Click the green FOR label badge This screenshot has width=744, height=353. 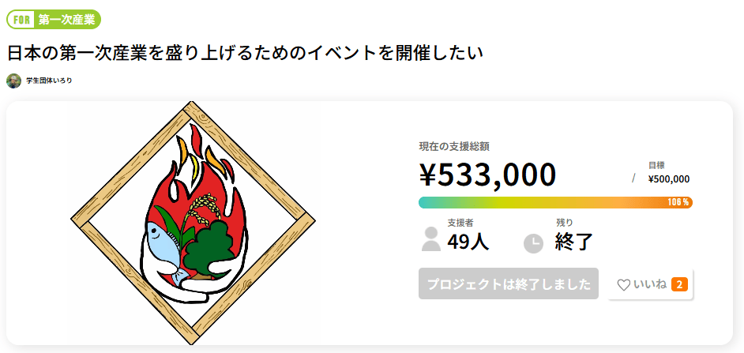click(21, 19)
